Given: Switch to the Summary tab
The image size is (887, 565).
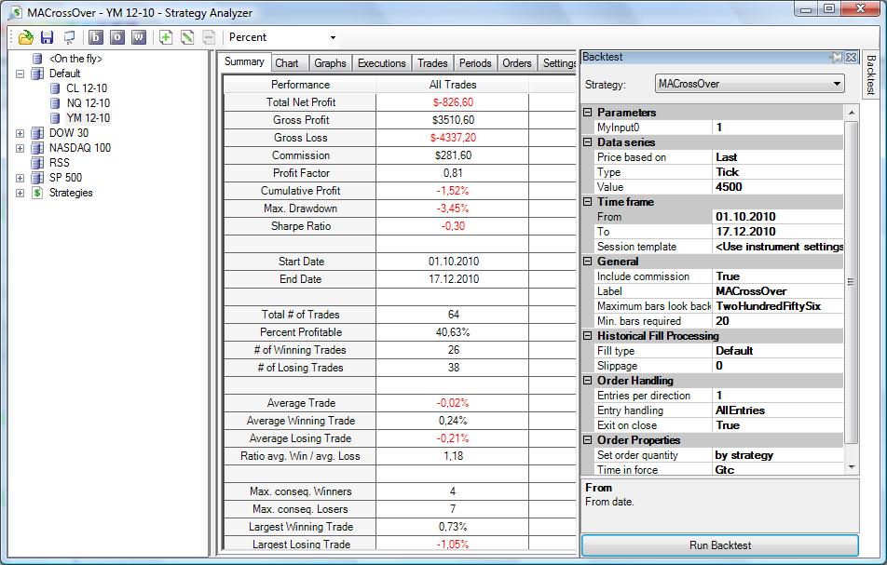Looking at the screenshot, I should pyautogui.click(x=244, y=61).
